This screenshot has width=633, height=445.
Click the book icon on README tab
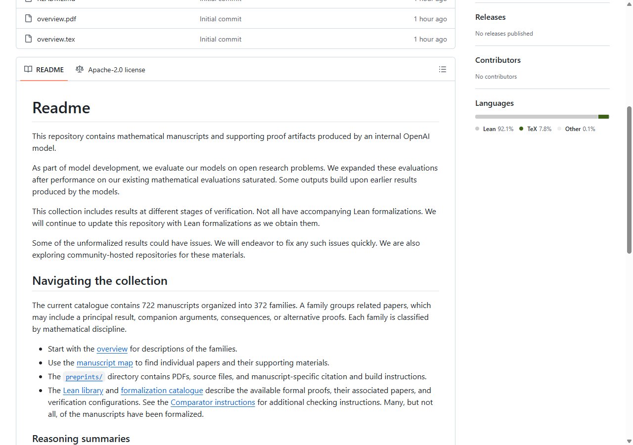pyautogui.click(x=28, y=69)
